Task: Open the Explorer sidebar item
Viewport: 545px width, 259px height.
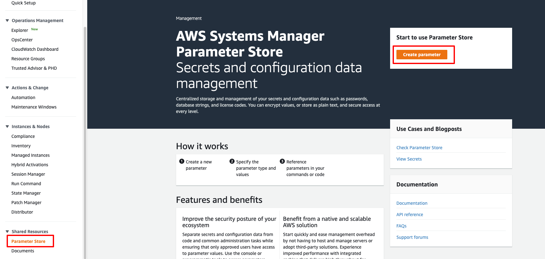Action: (20, 30)
